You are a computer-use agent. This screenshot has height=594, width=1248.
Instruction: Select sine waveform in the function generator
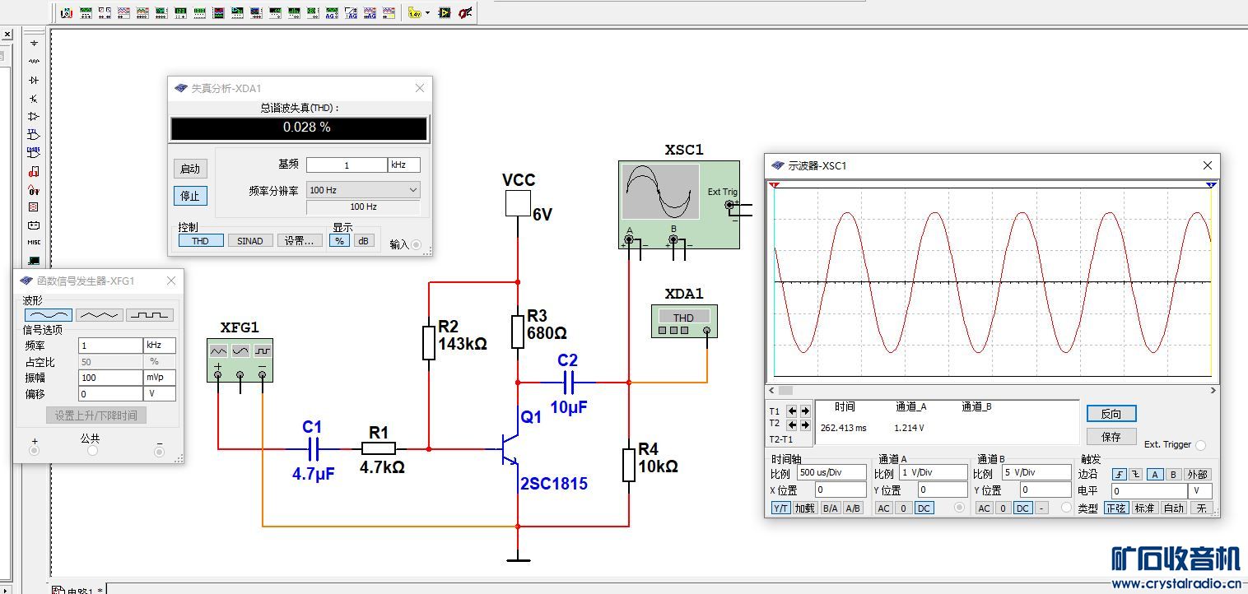pyautogui.click(x=48, y=315)
